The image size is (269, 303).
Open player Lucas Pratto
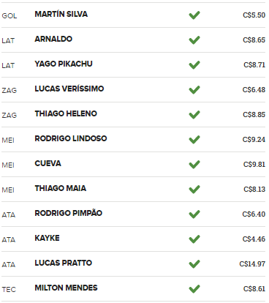(64, 263)
